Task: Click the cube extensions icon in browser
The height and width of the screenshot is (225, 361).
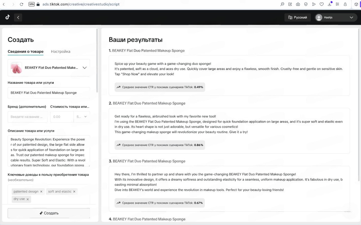Action: pyautogui.click(x=356, y=4)
